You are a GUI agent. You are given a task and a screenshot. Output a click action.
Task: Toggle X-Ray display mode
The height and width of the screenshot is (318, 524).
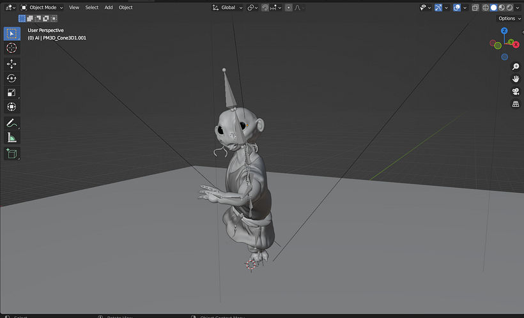[x=475, y=8]
